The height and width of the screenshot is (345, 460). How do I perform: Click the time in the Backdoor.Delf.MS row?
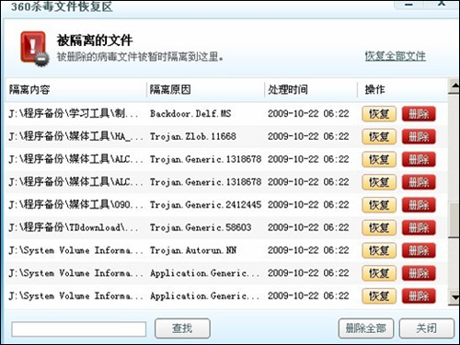click(x=308, y=114)
